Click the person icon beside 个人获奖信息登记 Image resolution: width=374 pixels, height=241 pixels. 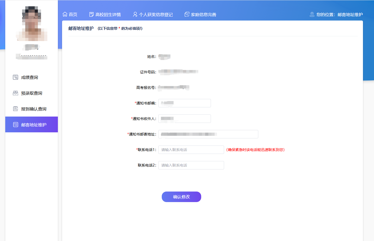pos(135,14)
